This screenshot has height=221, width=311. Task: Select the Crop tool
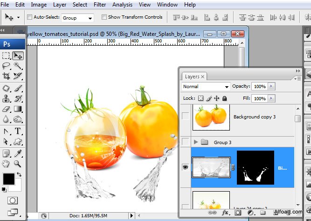click(x=6, y=76)
